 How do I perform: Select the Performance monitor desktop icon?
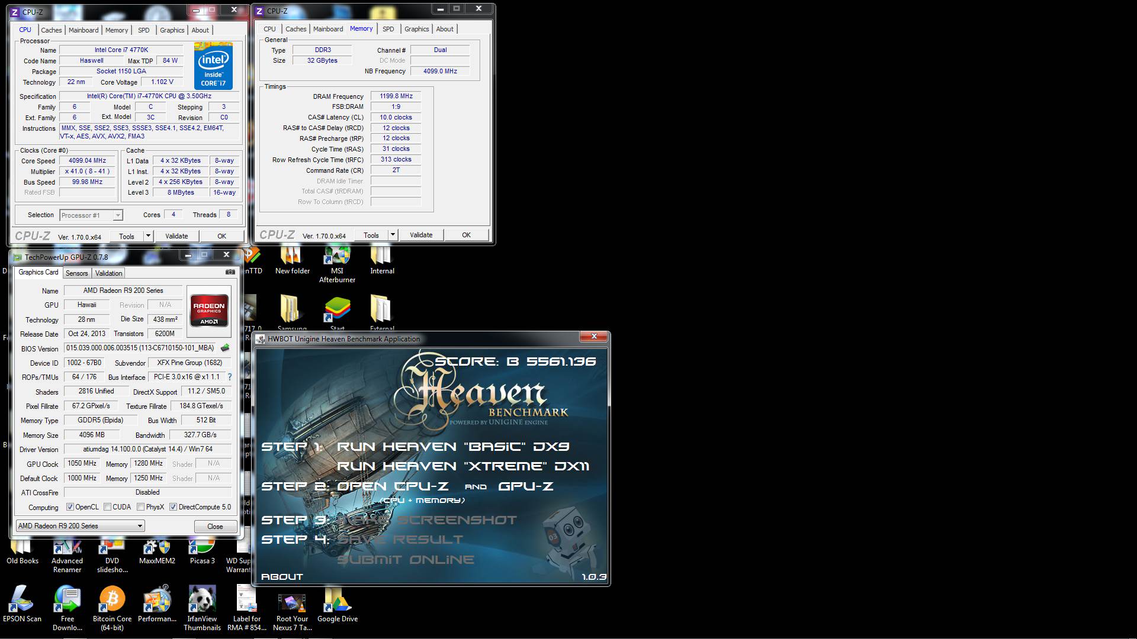click(x=157, y=605)
